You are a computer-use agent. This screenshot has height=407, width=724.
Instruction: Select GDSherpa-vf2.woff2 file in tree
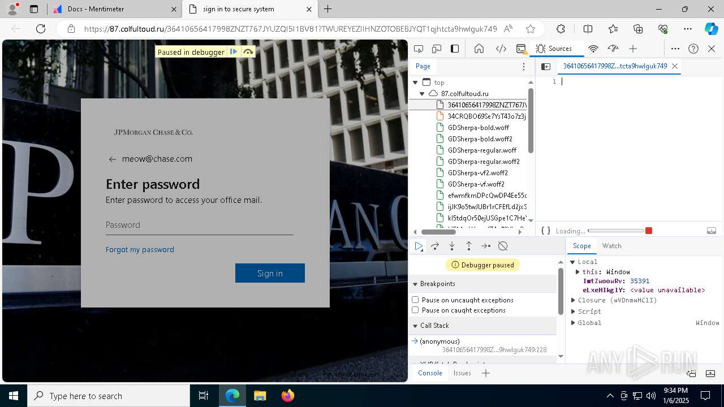tap(477, 173)
